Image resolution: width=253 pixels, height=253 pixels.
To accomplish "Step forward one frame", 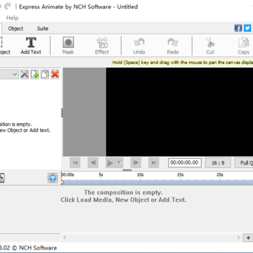I will click(x=136, y=162).
